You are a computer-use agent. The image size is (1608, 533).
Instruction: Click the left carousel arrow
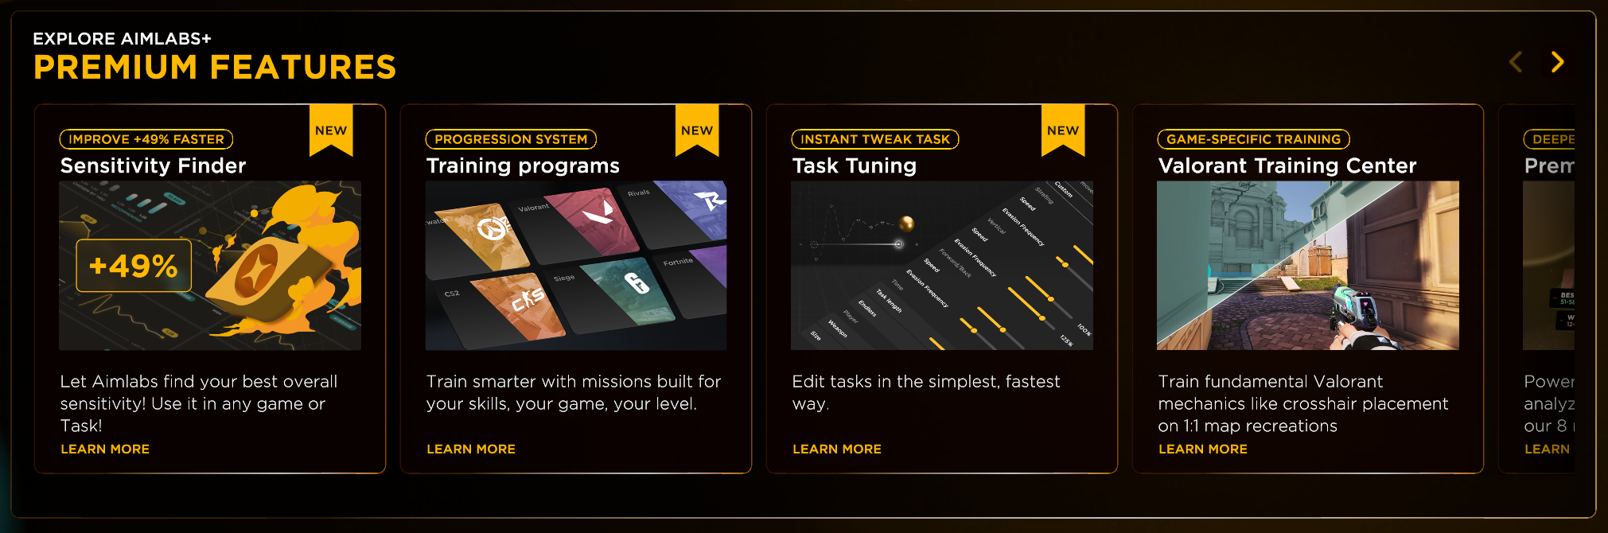[x=1516, y=62]
